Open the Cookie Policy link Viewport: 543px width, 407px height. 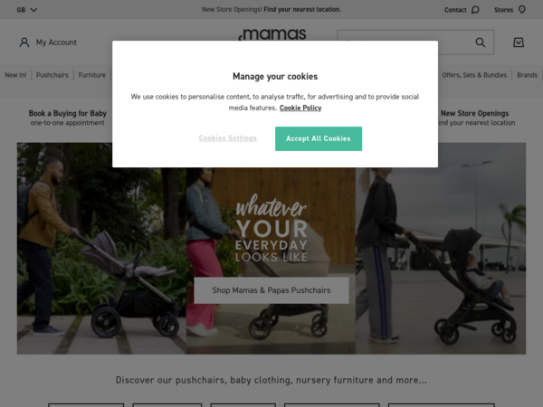[300, 108]
